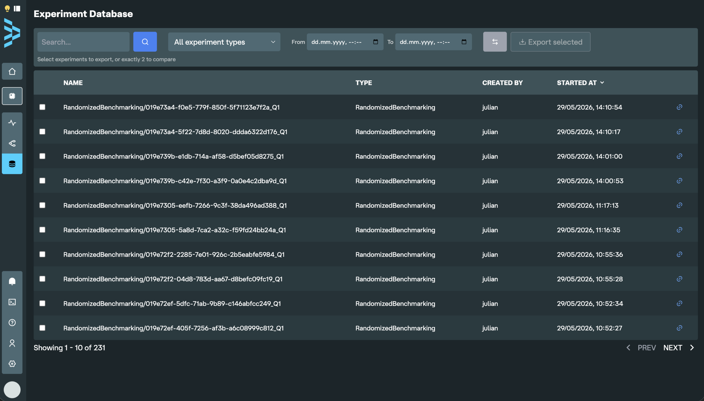
Task: Open the settings gear sidebar icon
Action: [12, 364]
